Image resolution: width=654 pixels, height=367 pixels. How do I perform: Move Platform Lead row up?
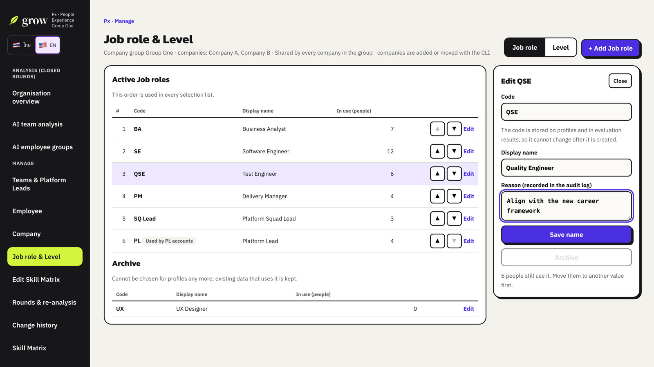[x=437, y=241]
